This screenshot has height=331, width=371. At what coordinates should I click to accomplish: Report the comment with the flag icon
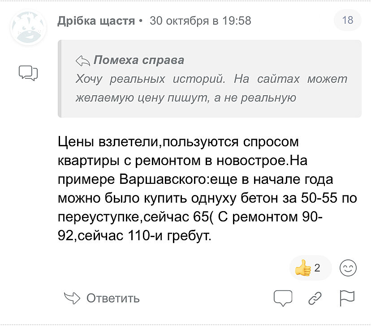pos(347,298)
